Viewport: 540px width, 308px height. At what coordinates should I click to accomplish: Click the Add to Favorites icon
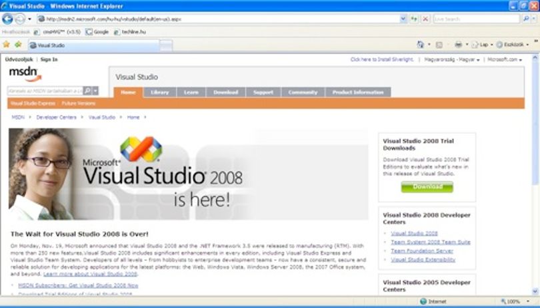(x=18, y=45)
